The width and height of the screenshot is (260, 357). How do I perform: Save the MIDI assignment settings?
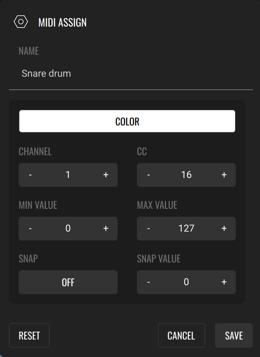click(x=234, y=335)
